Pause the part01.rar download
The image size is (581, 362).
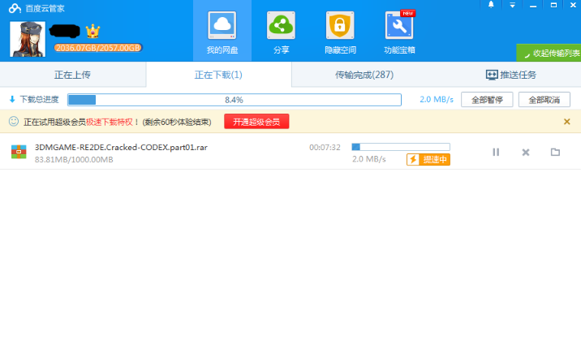click(496, 152)
